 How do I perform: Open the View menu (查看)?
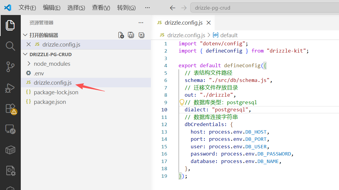click(x=101, y=8)
